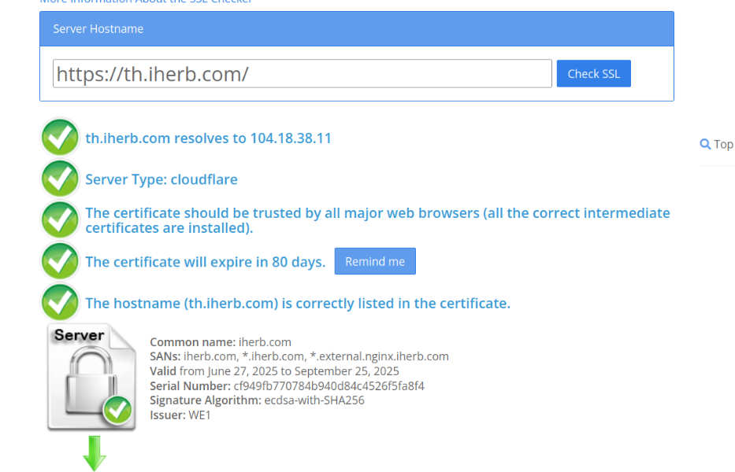Click the hostname is correctly listed text
The height and width of the screenshot is (472, 735).
click(298, 304)
